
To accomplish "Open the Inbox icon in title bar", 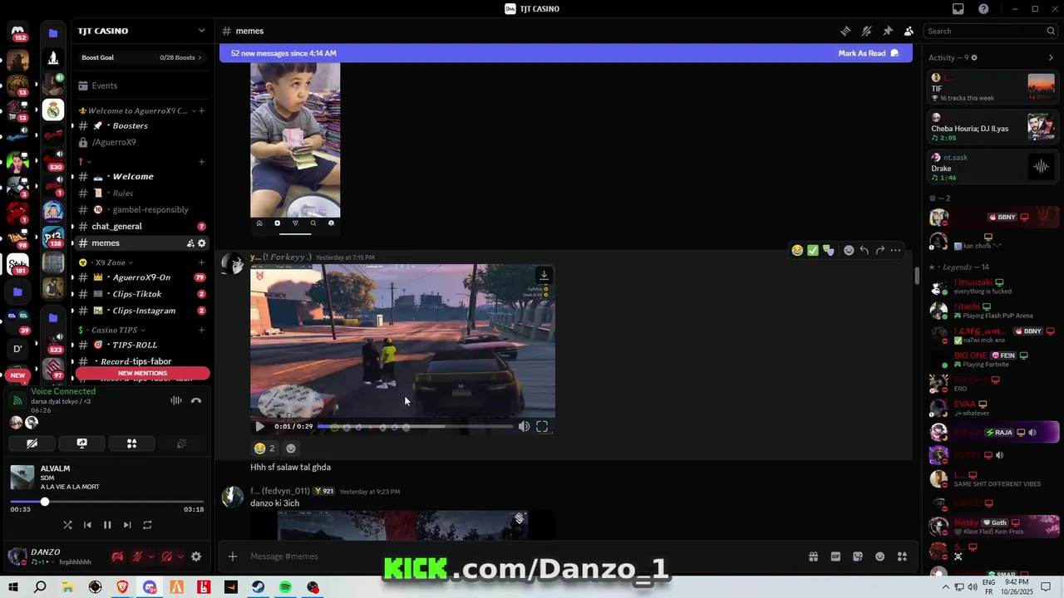I will tap(958, 9).
